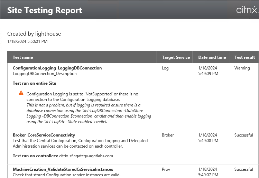Click the LoggingDBConnection_Description text

(x=45, y=74)
